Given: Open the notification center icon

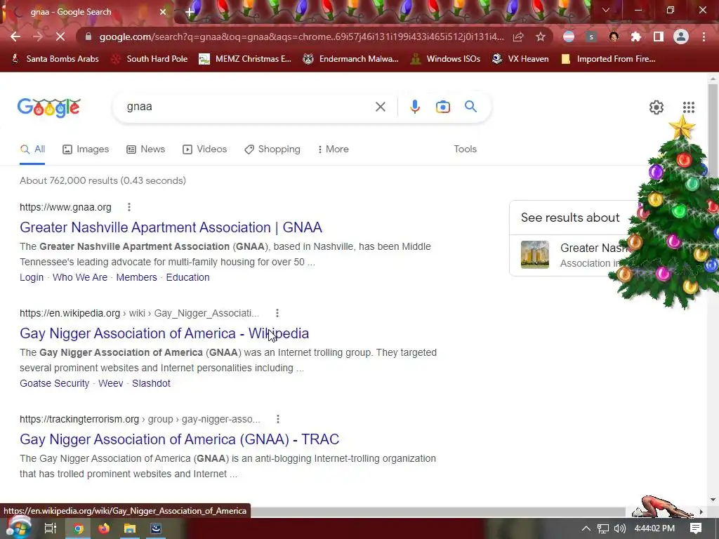Looking at the screenshot, I should (696, 528).
